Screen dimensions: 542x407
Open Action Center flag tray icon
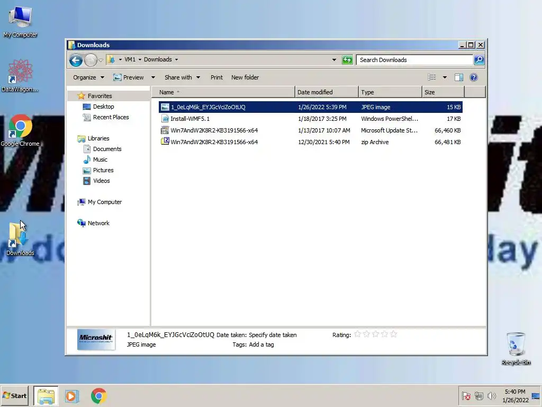click(x=466, y=396)
